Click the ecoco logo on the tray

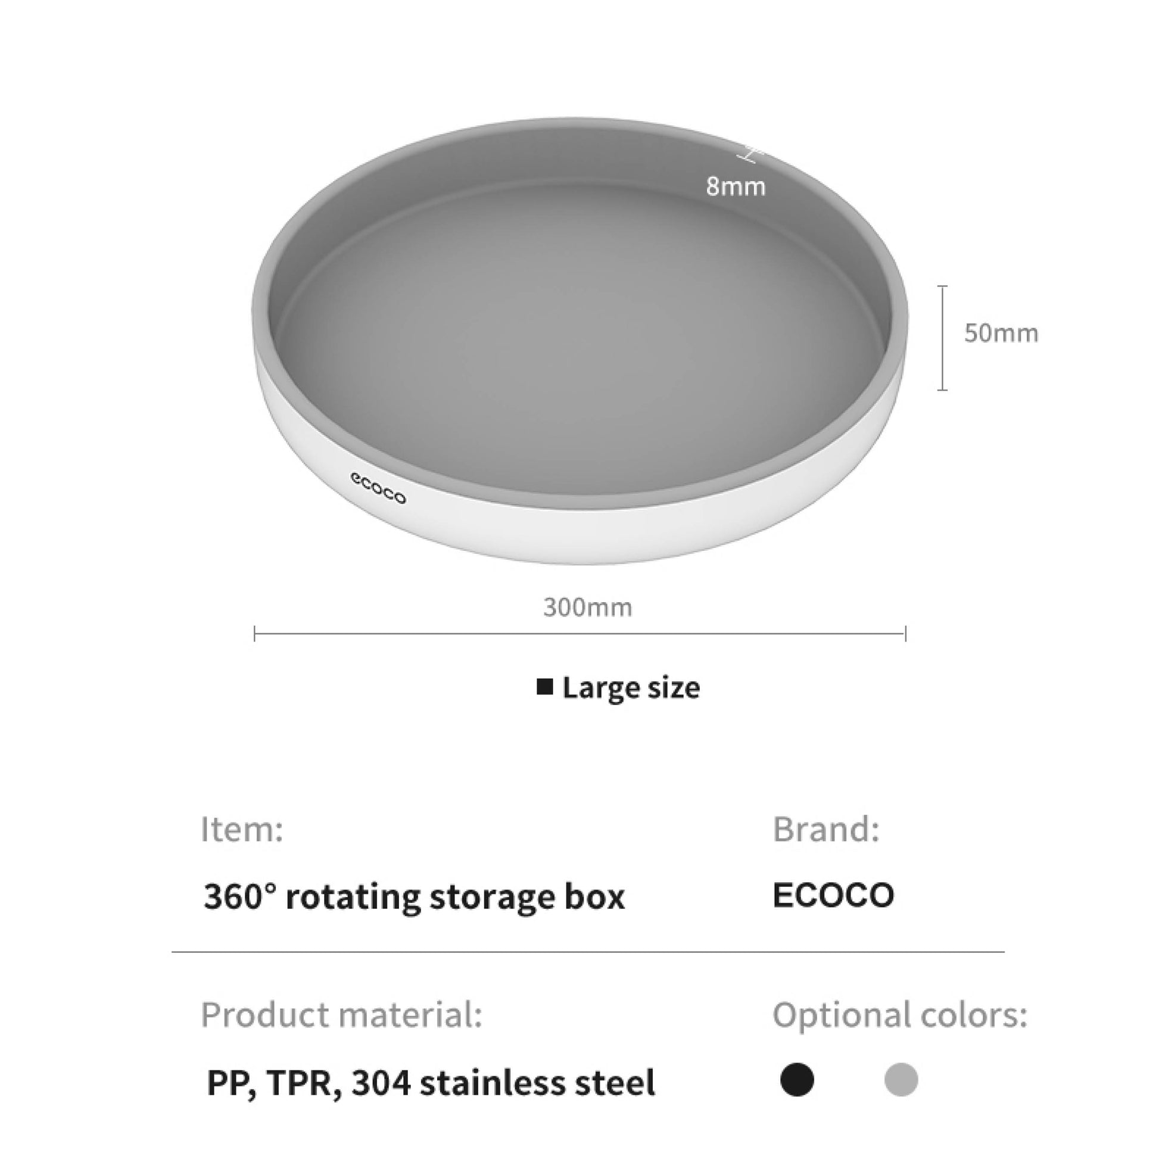[x=378, y=488]
